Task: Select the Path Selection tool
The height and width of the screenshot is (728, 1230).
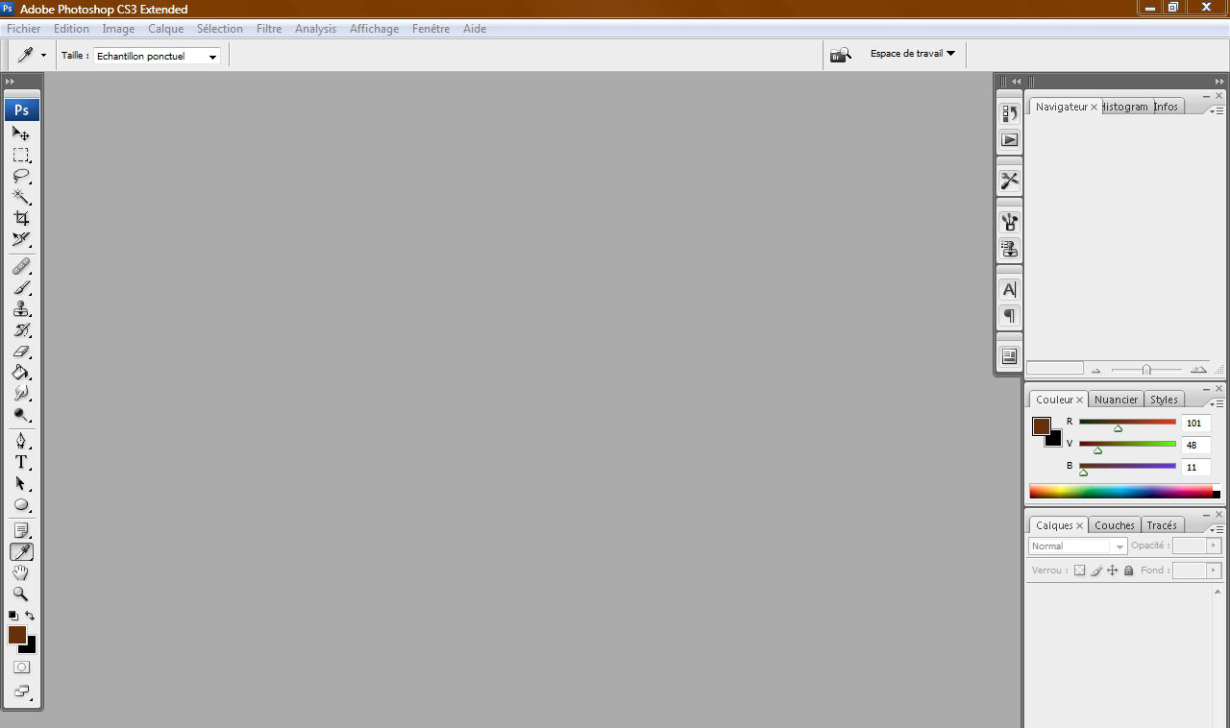Action: [x=21, y=483]
